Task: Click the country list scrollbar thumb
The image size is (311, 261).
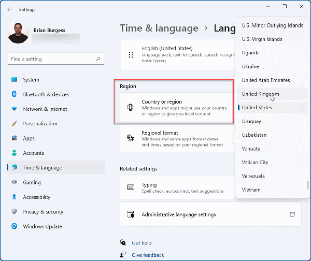Action: pos(308,185)
